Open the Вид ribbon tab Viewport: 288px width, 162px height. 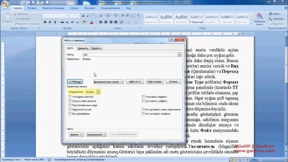click(128, 8)
